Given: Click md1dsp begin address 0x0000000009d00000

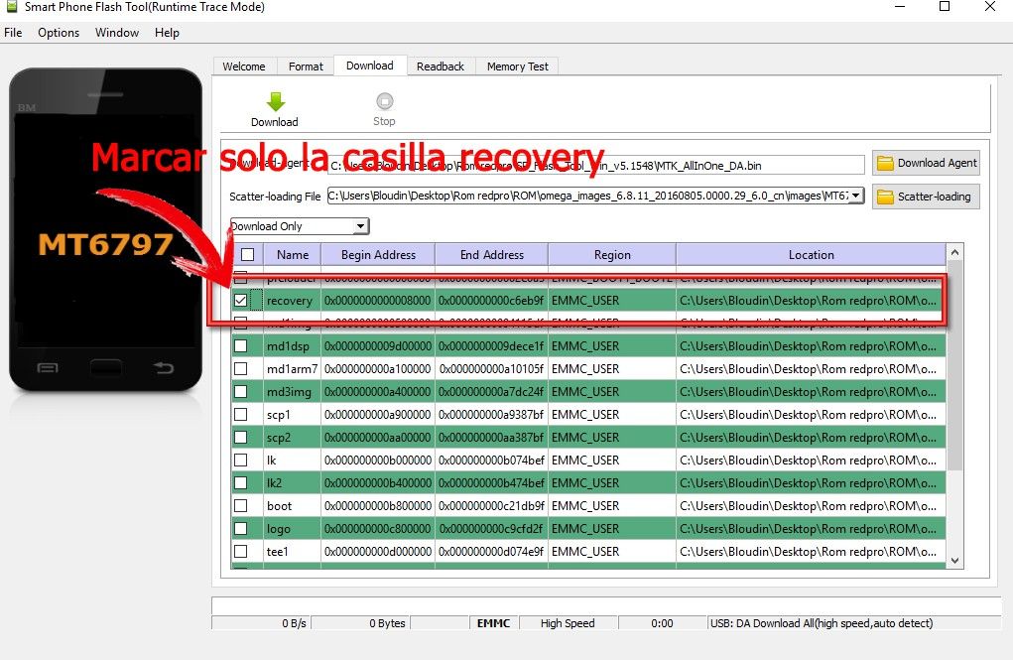Looking at the screenshot, I should [378, 346].
